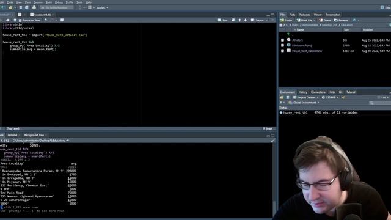Open the Profile menu
This screenshot has height=220, width=391.
point(70,2)
